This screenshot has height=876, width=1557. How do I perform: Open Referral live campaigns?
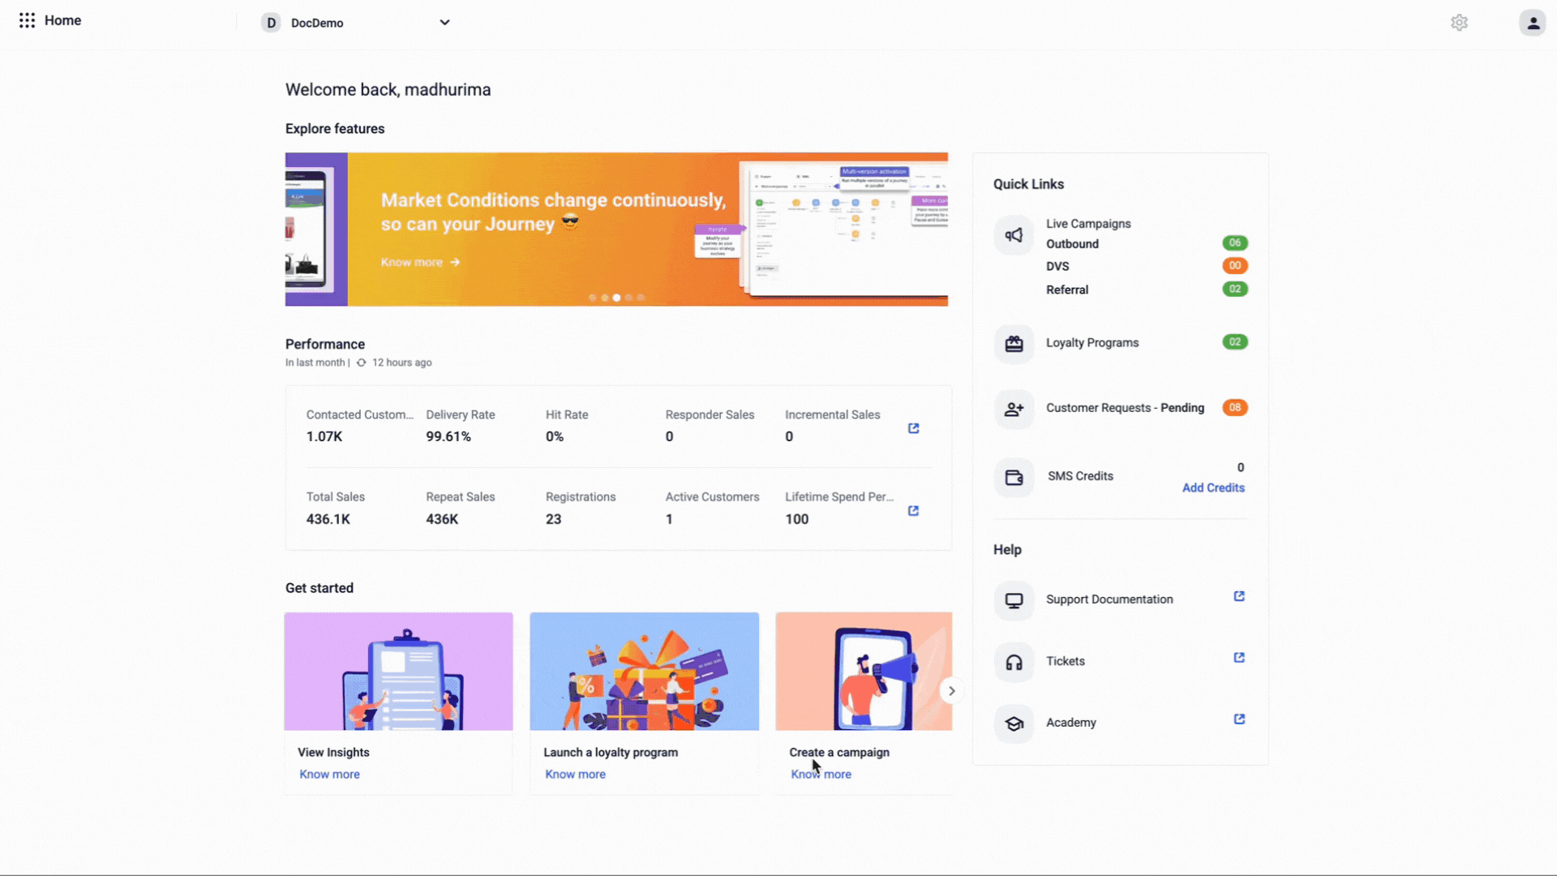coord(1067,290)
